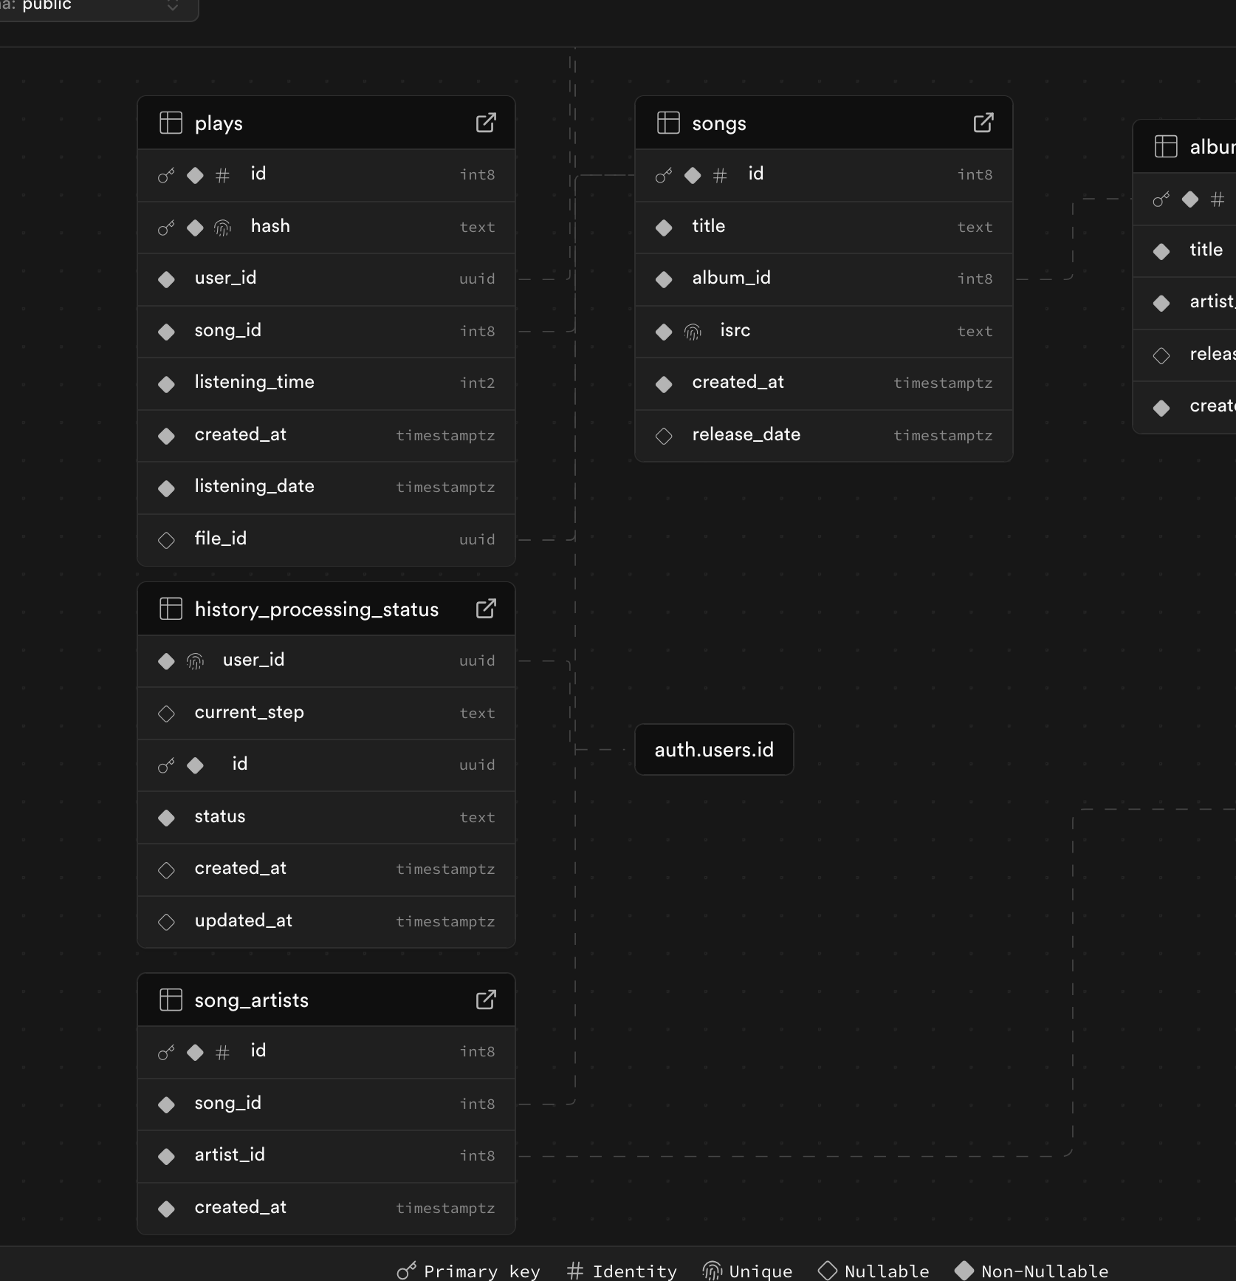Click the Nullable legend label

point(887,1271)
